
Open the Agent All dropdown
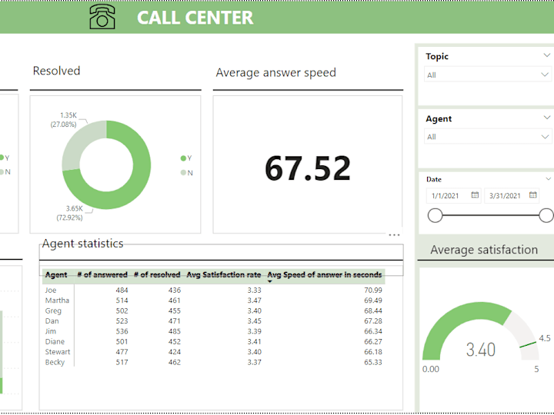click(x=487, y=137)
